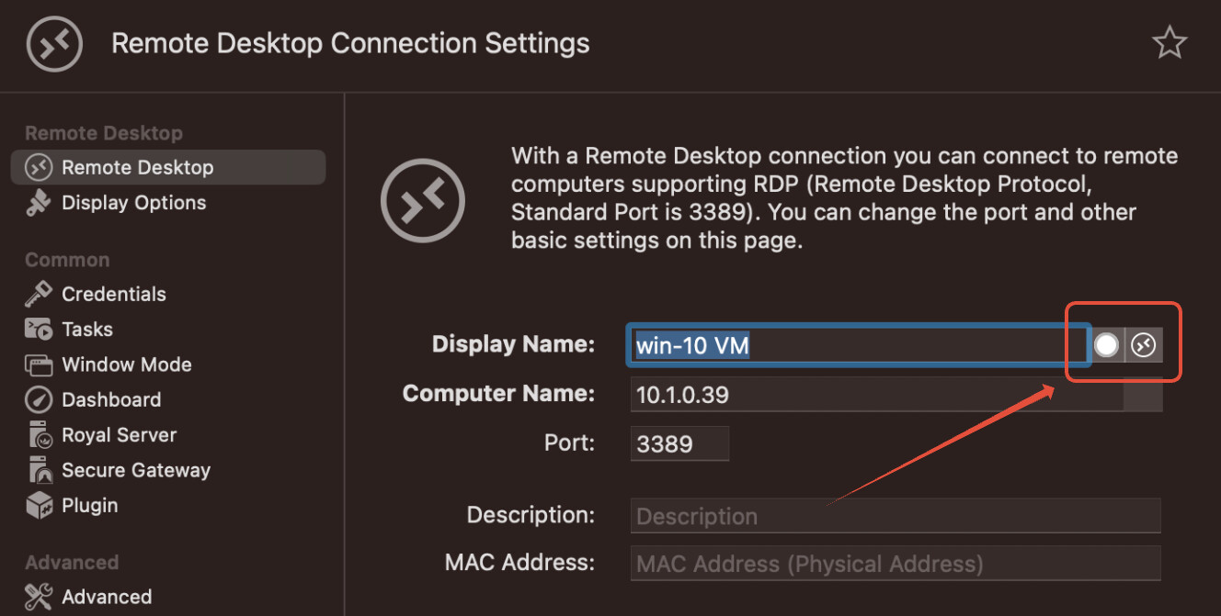The width and height of the screenshot is (1221, 616).
Task: Click the Description input field
Action: tap(896, 516)
